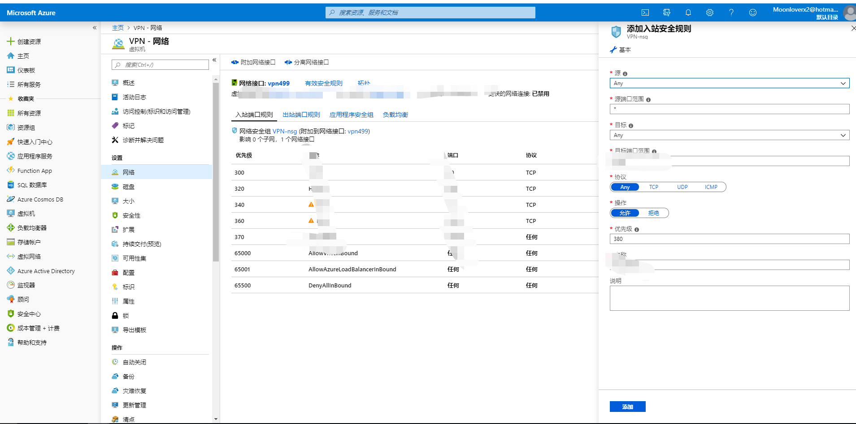This screenshot has width=856, height=424.
Task: Open SQL 数据库
Action: pos(32,185)
